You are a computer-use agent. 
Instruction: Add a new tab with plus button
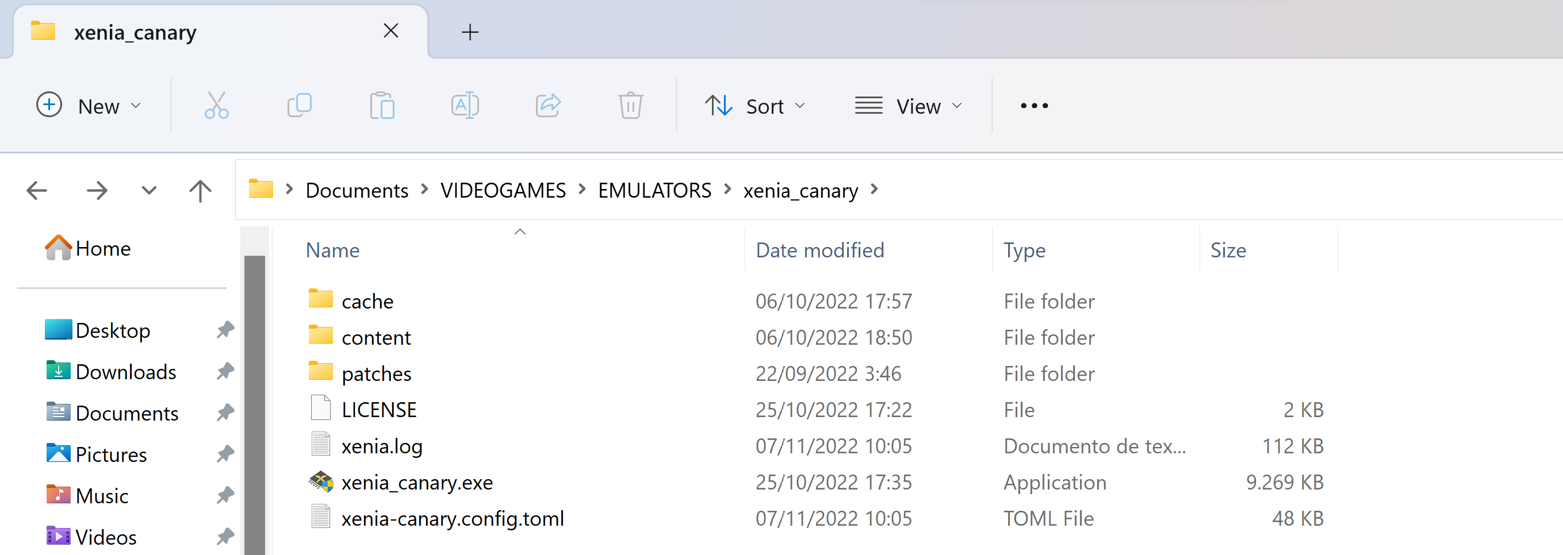(x=470, y=32)
